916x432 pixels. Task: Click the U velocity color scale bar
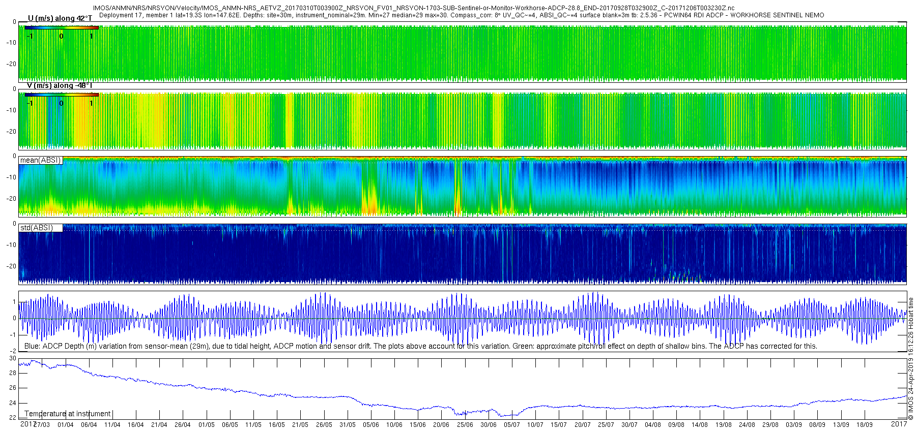(62, 28)
